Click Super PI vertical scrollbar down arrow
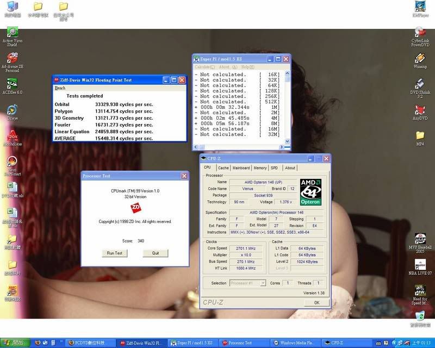Screen dimensions: 435x348 click(287, 141)
